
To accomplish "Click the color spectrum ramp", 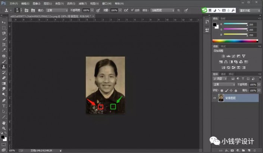I will pyautogui.click(x=235, y=41).
